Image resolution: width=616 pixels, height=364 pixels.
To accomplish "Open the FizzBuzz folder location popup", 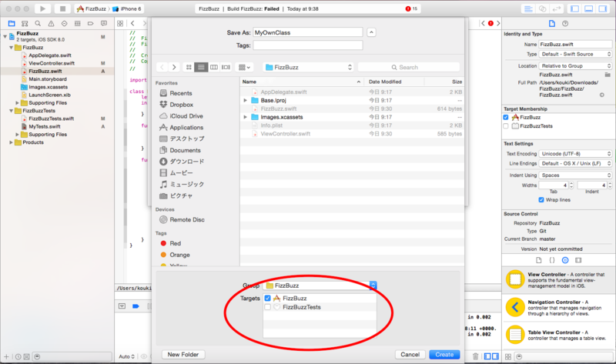I will (x=308, y=67).
